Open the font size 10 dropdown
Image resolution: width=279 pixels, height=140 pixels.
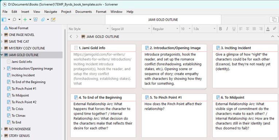pyautogui.click(x=186, y=29)
